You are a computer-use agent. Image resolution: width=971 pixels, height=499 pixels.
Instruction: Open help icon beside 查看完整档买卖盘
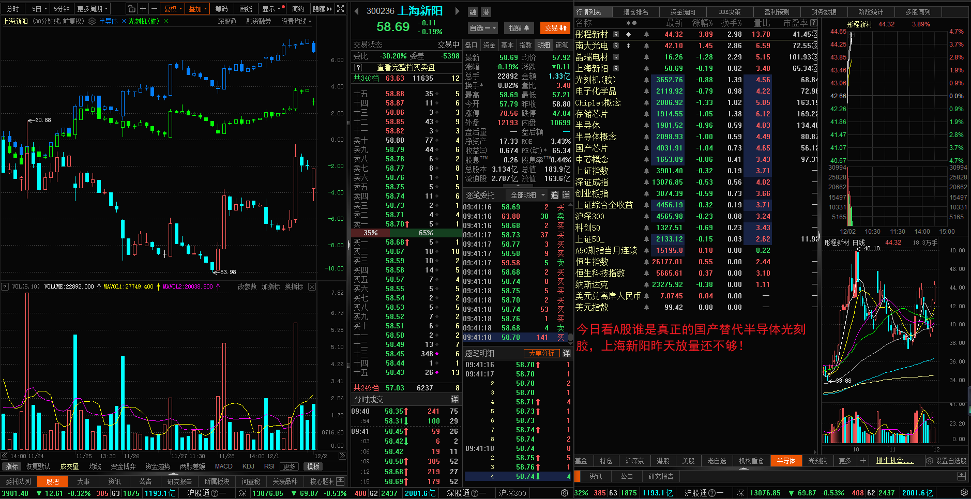(x=357, y=68)
